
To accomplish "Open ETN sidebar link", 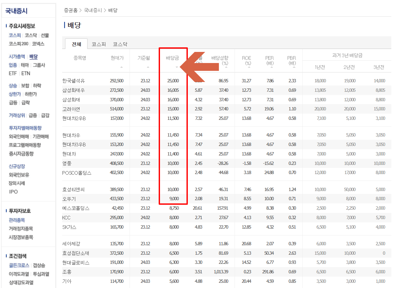I will (26, 73).
